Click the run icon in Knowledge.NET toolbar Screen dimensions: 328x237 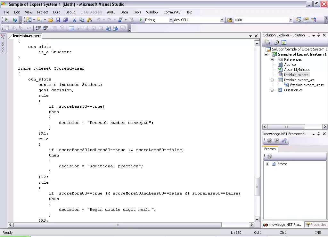(x=277, y=141)
